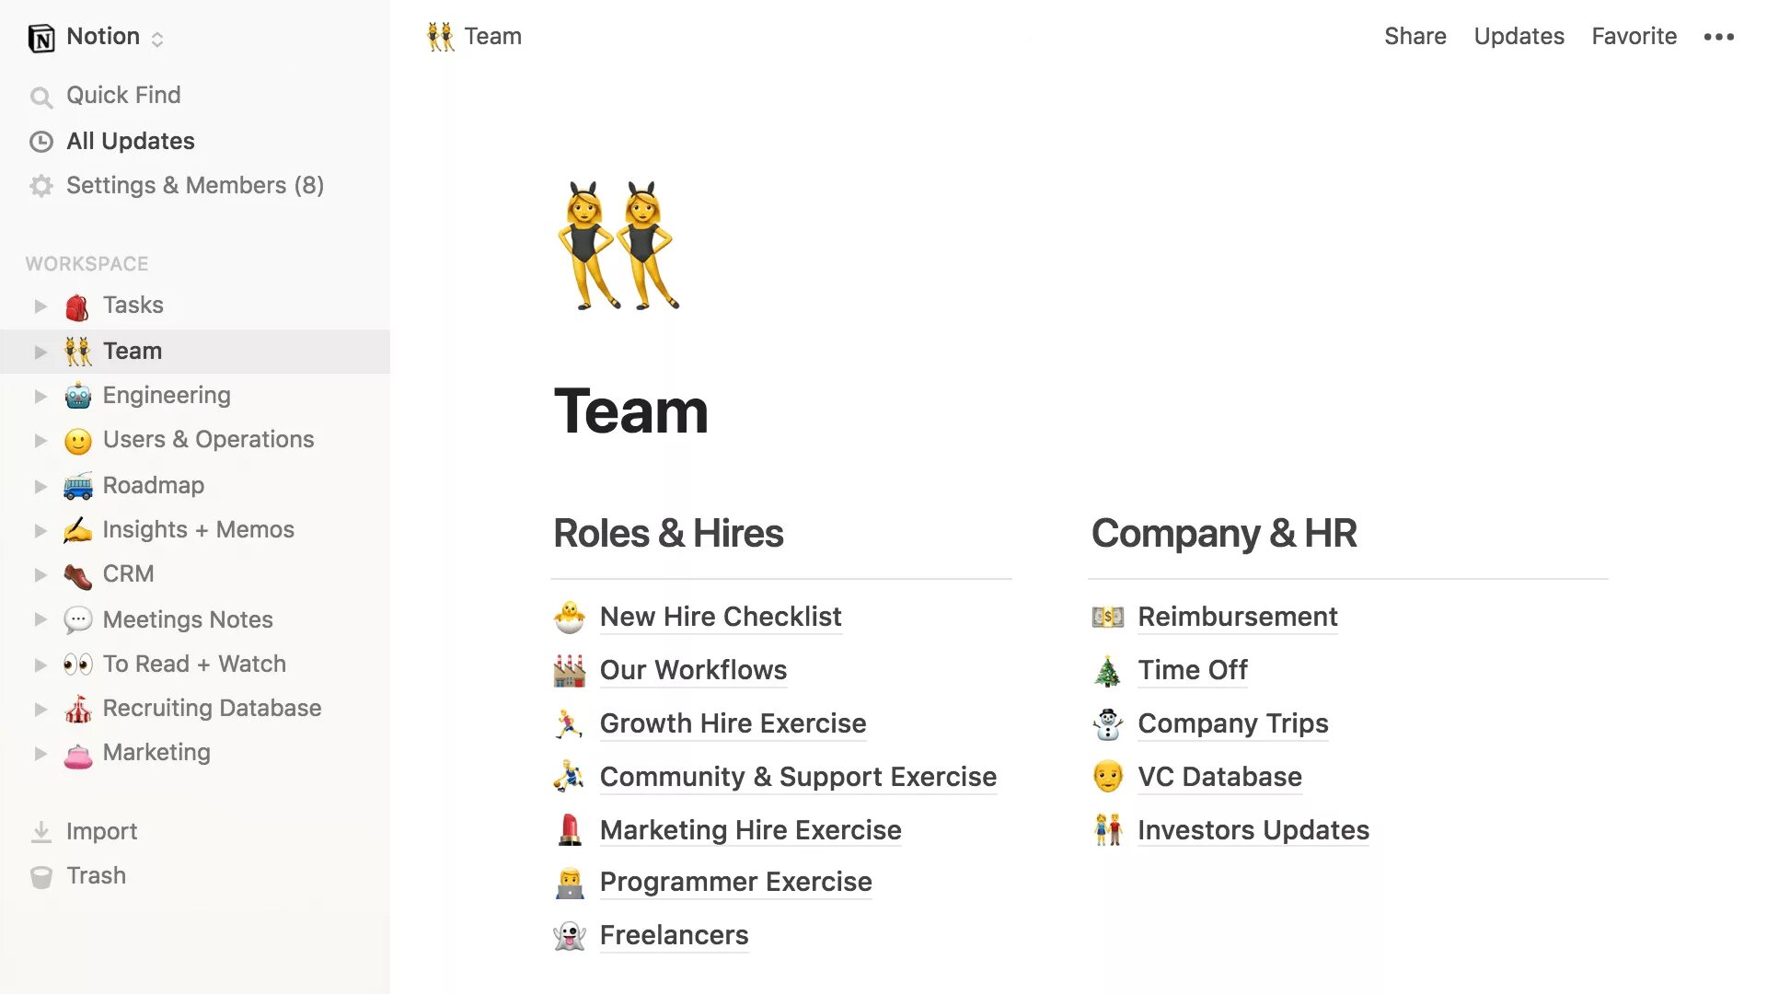Open New Hire Checklist page

[721, 617]
